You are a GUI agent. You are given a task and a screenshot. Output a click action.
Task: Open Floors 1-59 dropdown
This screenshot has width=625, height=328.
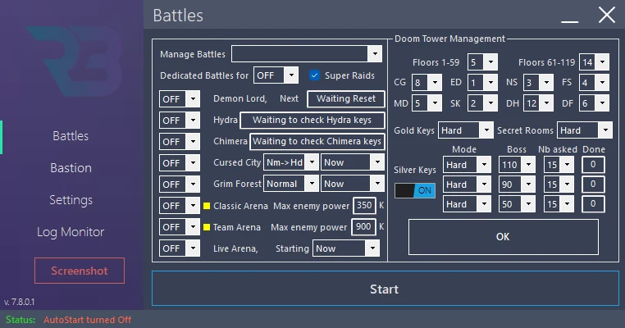[482, 62]
